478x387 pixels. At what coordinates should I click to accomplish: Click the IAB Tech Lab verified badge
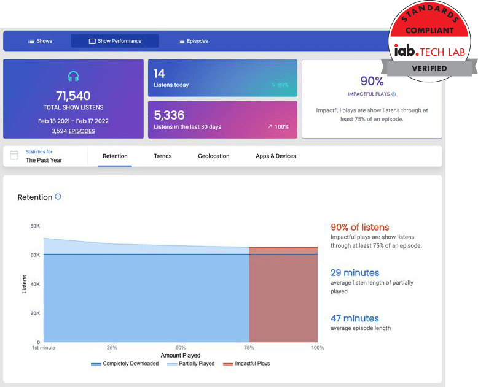[429, 42]
